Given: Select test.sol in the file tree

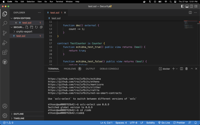Looking at the screenshot, I should (27, 36).
